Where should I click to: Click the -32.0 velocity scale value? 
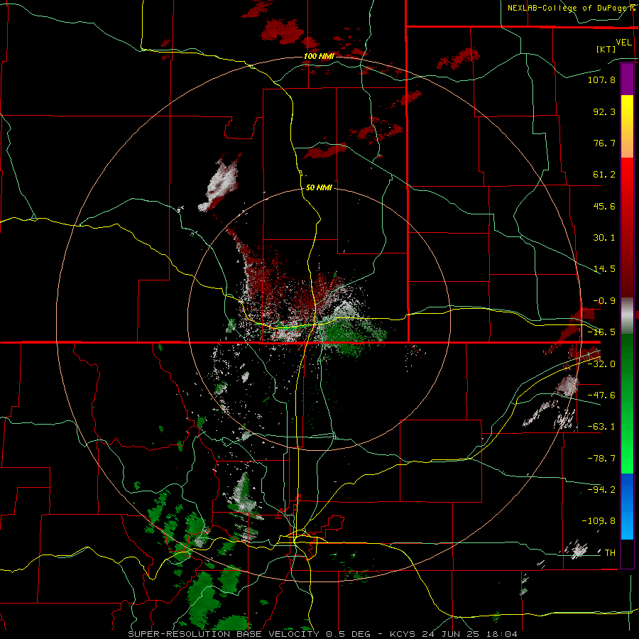pos(601,364)
